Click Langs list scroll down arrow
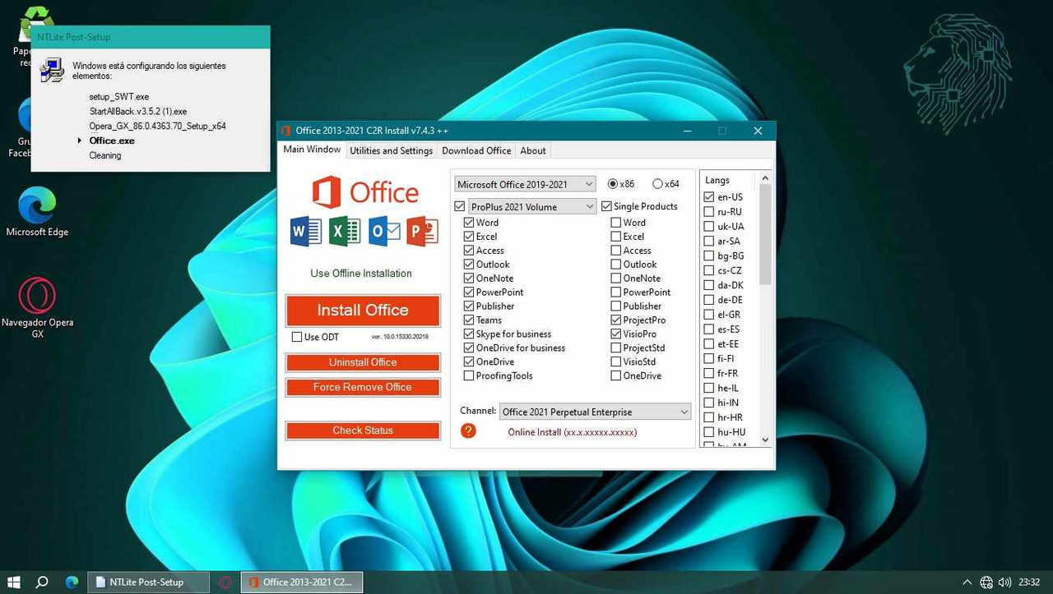Image resolution: width=1053 pixels, height=594 pixels. tap(765, 440)
